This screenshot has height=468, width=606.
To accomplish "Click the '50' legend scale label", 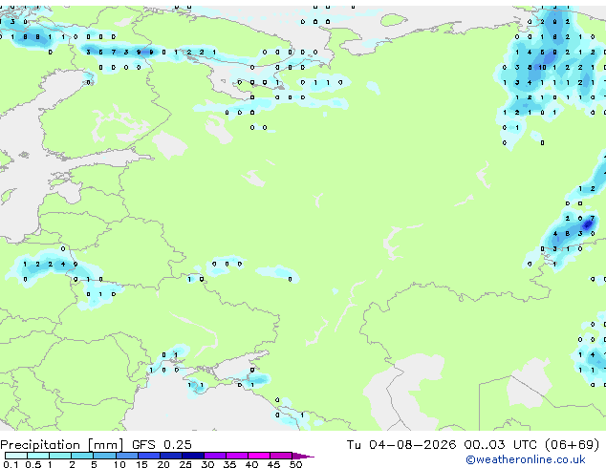I will click(296, 464).
